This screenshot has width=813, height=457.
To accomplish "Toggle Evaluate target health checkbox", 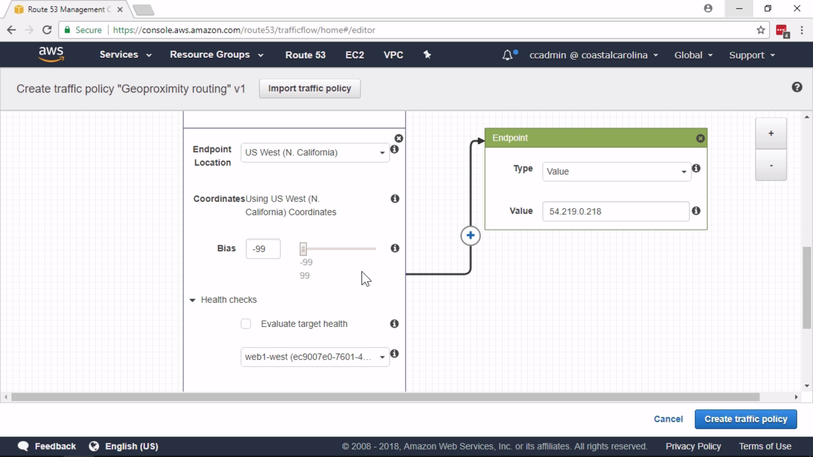I will tap(246, 324).
